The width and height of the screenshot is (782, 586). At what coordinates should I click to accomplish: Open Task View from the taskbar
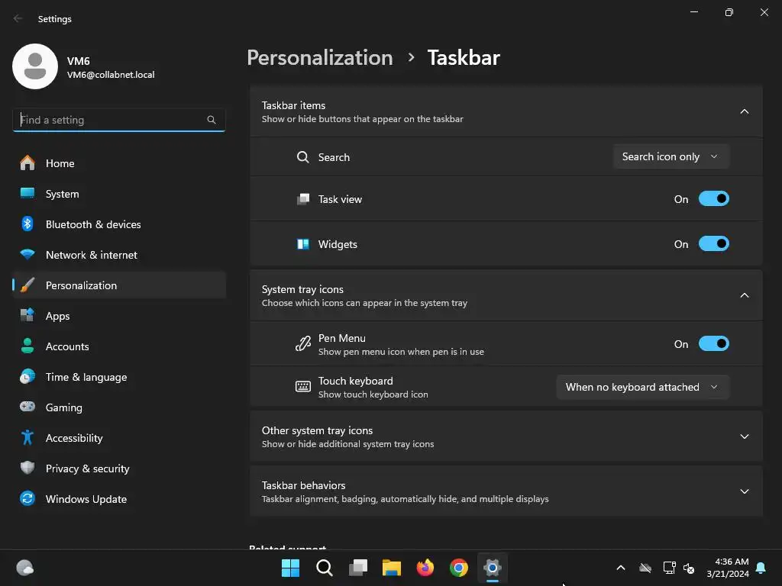(357, 568)
